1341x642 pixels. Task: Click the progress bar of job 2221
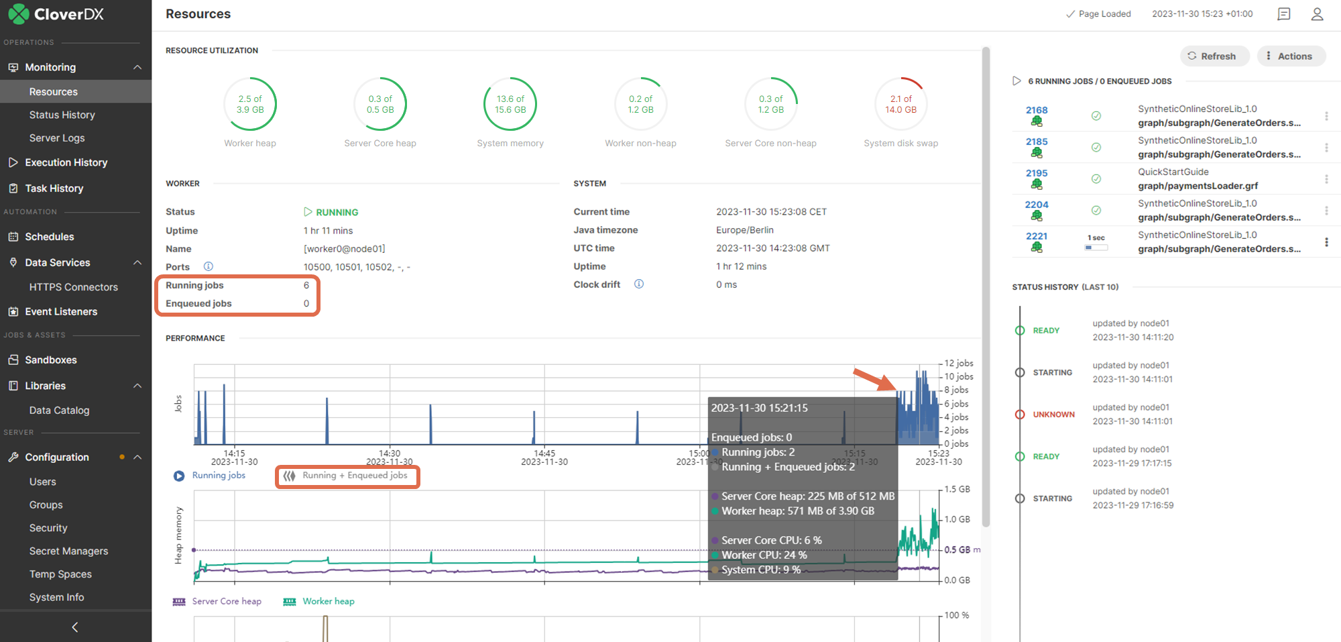point(1095,247)
